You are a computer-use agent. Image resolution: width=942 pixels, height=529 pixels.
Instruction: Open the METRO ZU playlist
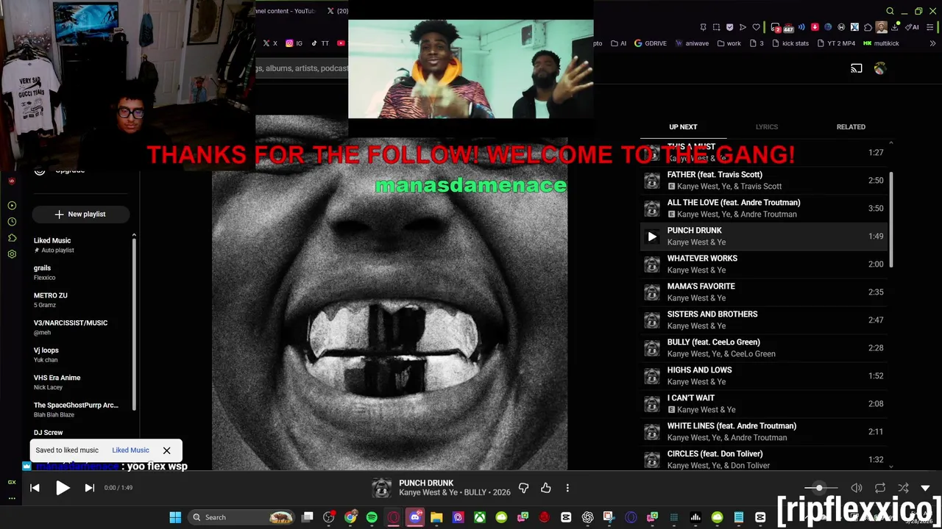[x=81, y=300]
